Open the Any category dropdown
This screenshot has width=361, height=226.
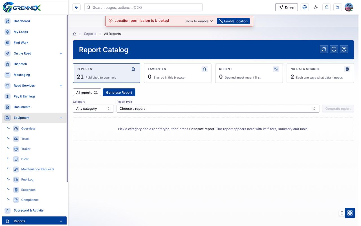coord(93,108)
